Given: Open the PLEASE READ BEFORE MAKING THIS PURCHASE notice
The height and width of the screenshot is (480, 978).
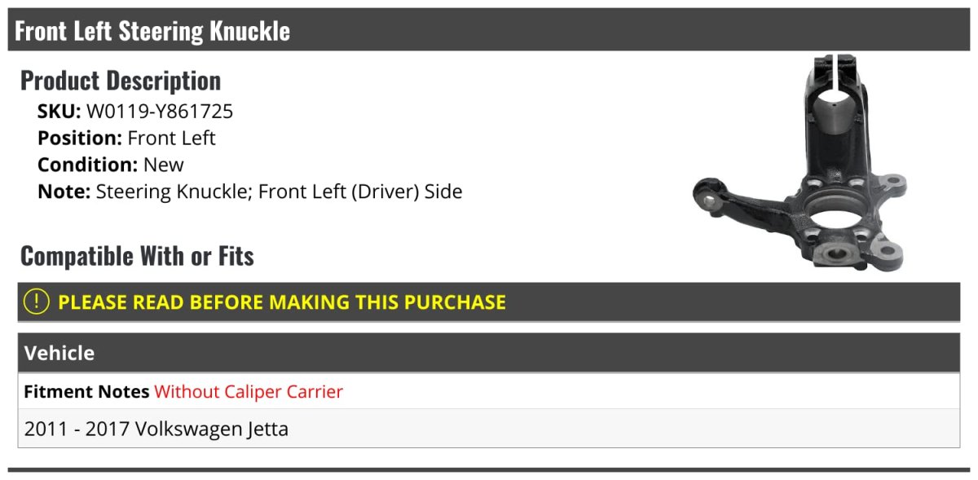Looking at the screenshot, I should pyautogui.click(x=282, y=302).
